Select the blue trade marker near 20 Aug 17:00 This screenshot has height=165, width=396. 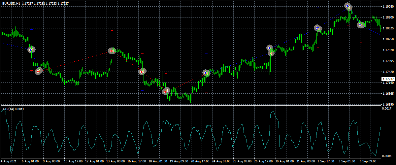tap(206, 73)
